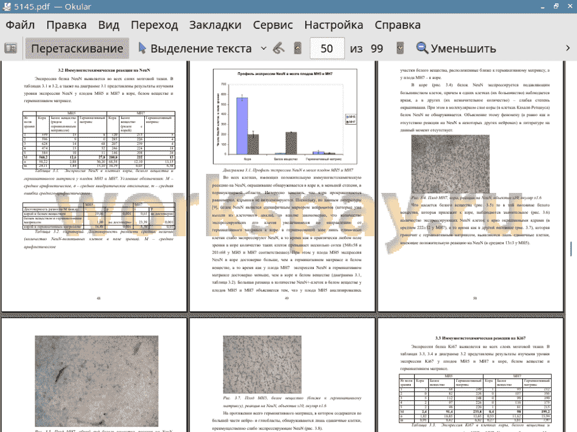Open the Справка menu
This screenshot has width=577, height=432.
[x=398, y=25]
